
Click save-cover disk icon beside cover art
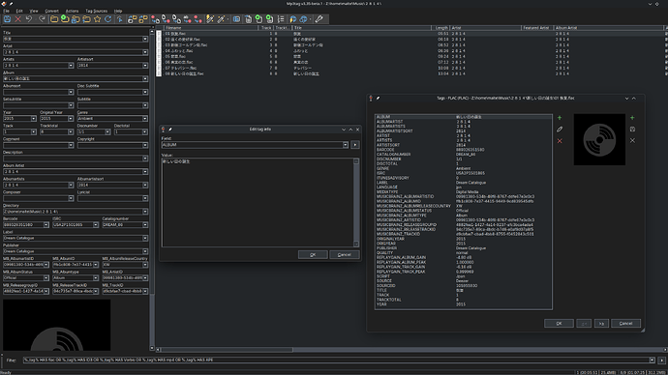point(632,130)
